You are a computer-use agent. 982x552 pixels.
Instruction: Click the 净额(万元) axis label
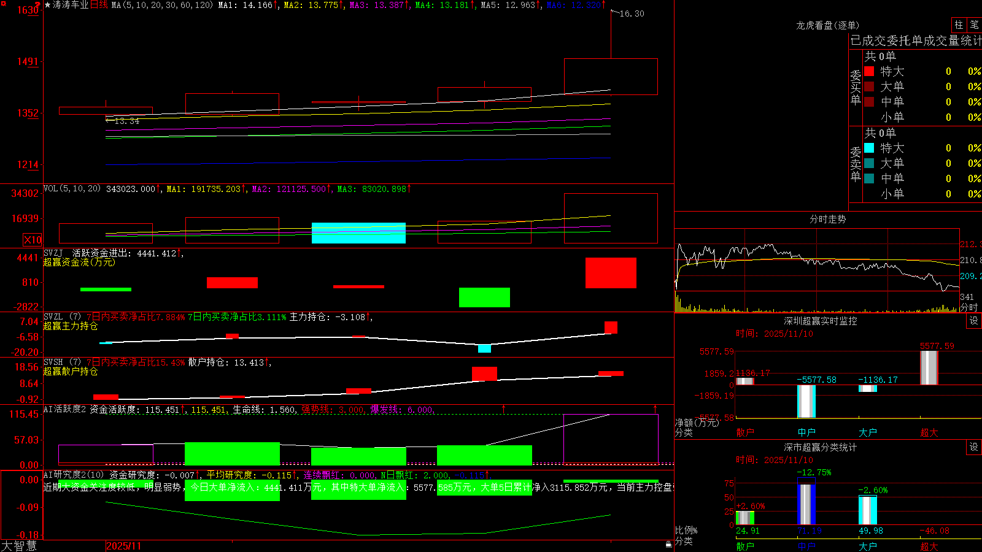tap(697, 423)
